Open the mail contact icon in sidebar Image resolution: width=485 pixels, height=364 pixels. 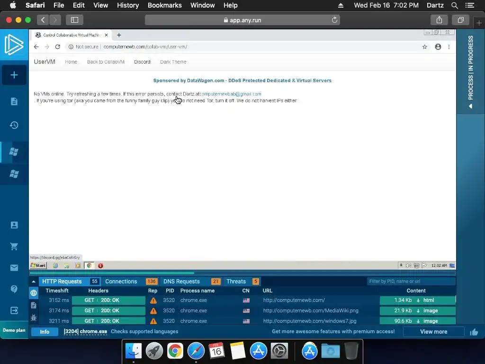pyautogui.click(x=14, y=268)
